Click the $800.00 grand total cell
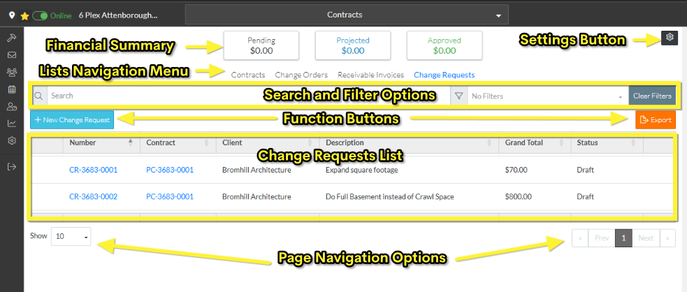This screenshot has height=292, width=687. (x=519, y=196)
